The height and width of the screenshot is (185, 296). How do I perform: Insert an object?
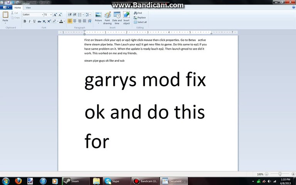(x=126, y=18)
